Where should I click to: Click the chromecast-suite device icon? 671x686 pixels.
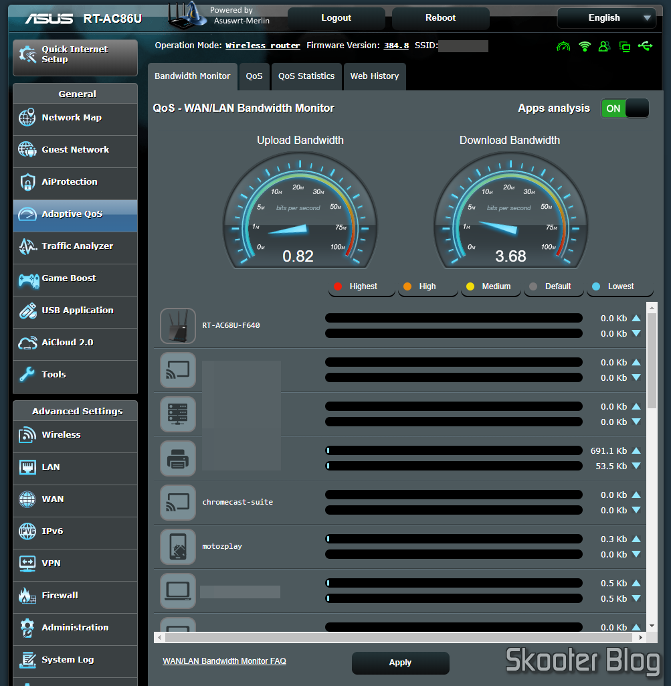coord(177,503)
